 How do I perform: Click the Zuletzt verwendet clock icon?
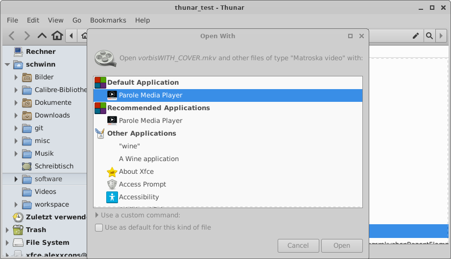tap(18, 217)
